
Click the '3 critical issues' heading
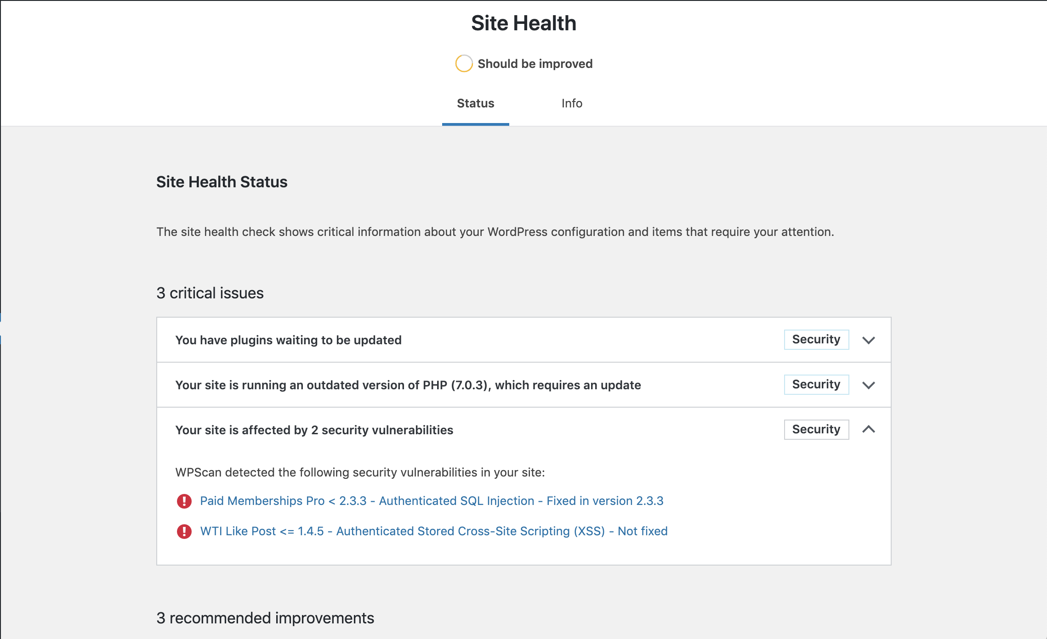(210, 293)
